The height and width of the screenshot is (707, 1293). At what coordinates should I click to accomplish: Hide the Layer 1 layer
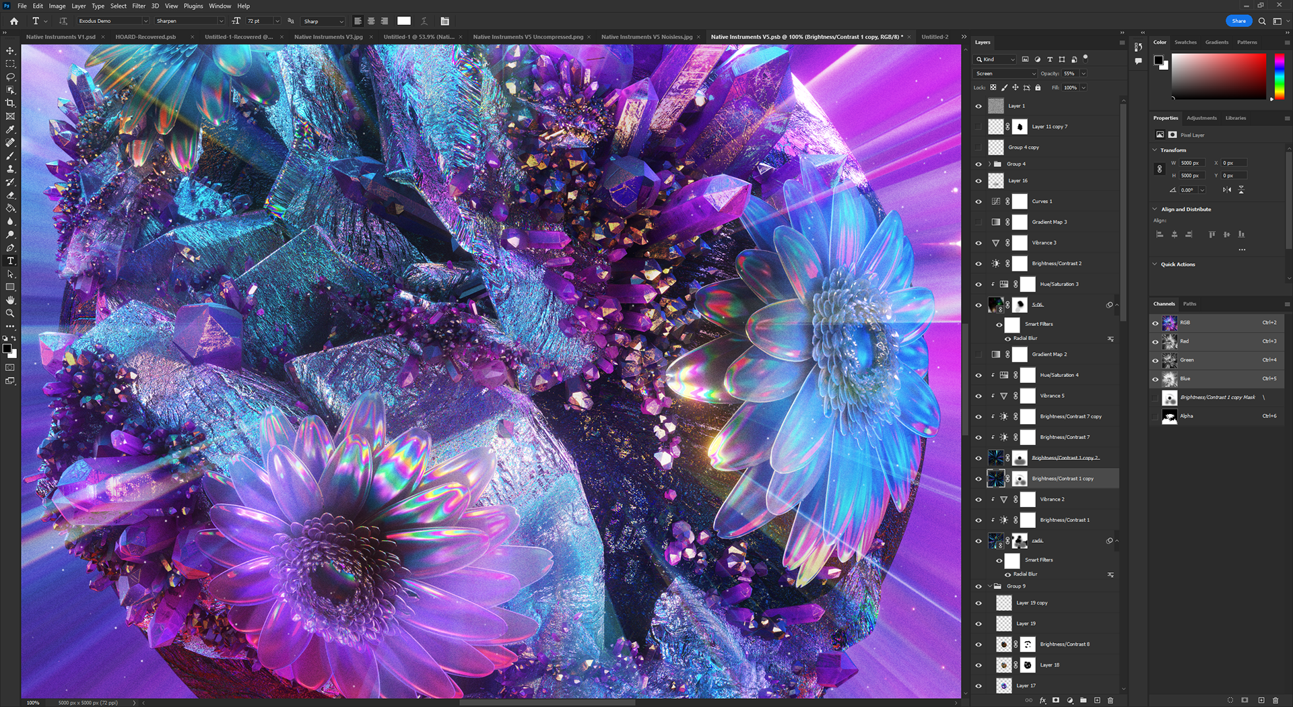click(x=979, y=106)
